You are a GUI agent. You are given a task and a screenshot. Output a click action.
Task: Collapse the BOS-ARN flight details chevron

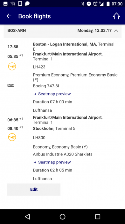click(x=116, y=31)
